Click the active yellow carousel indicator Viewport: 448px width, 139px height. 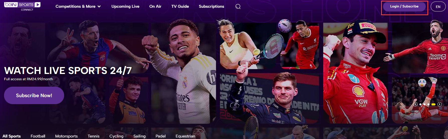click(x=433, y=104)
